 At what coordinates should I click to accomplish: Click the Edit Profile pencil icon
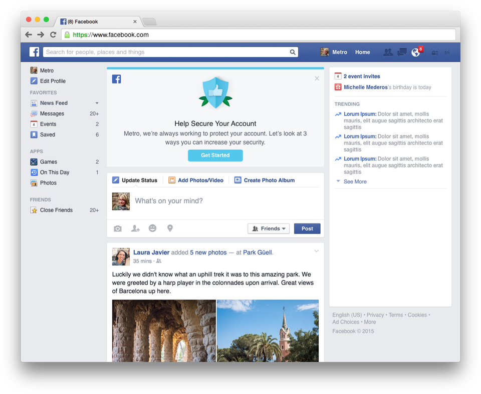click(34, 81)
